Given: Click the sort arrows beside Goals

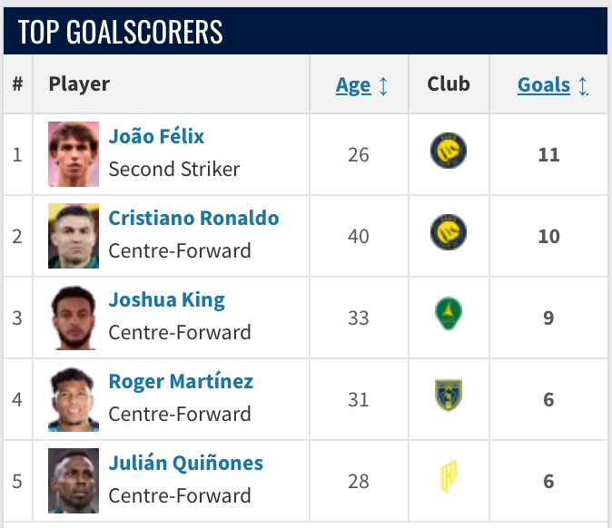Looking at the screenshot, I should tap(583, 86).
